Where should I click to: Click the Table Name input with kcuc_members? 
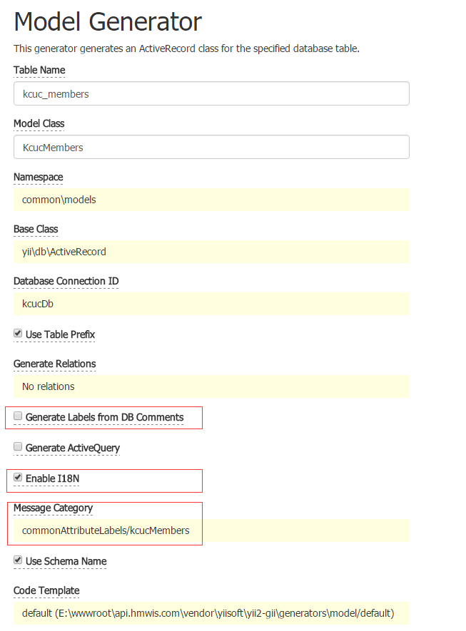pyautogui.click(x=211, y=93)
